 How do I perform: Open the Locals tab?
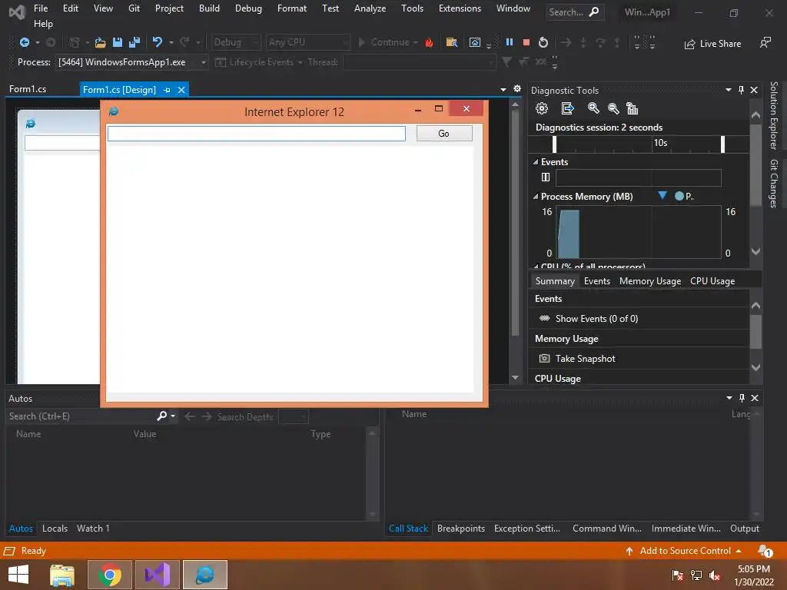point(55,529)
